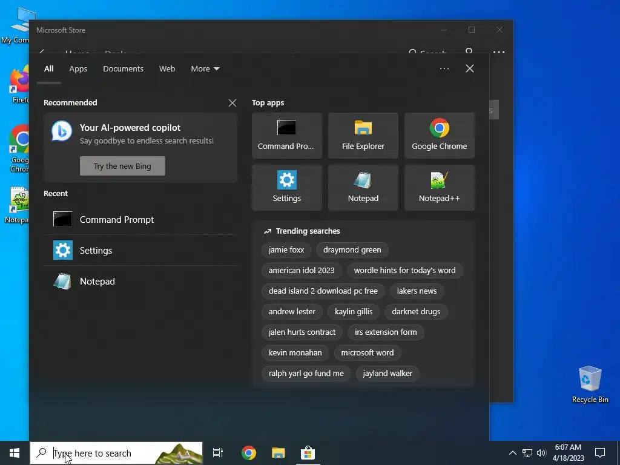This screenshot has height=465, width=620.
Task: Click Microsoft Store icon on the taskbar
Action: click(308, 453)
